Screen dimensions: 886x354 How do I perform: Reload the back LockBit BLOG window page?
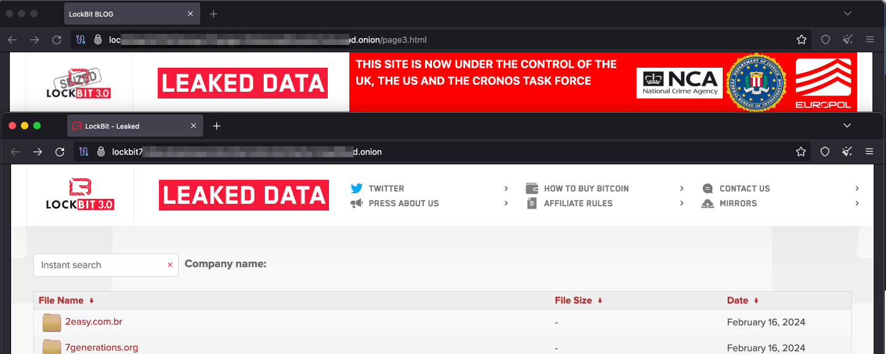(x=57, y=40)
